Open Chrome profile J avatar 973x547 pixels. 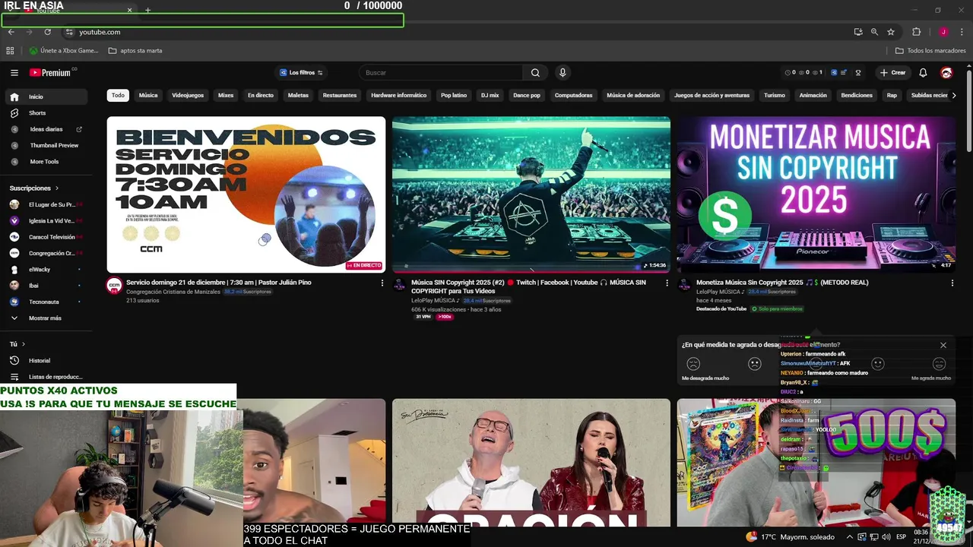[x=943, y=32]
